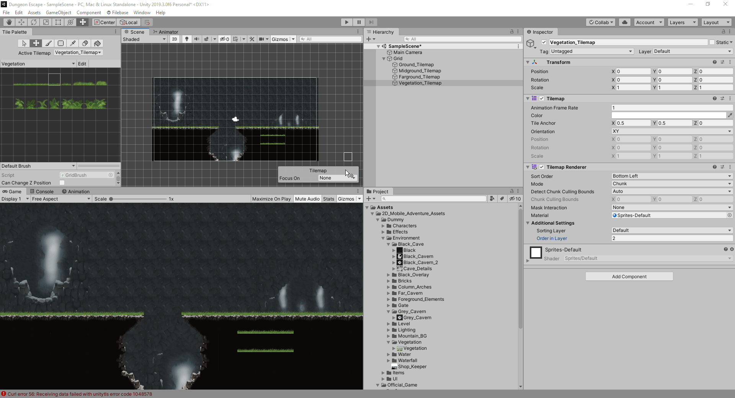735x398 pixels.
Task: Open cloud services panel icon
Action: click(625, 22)
